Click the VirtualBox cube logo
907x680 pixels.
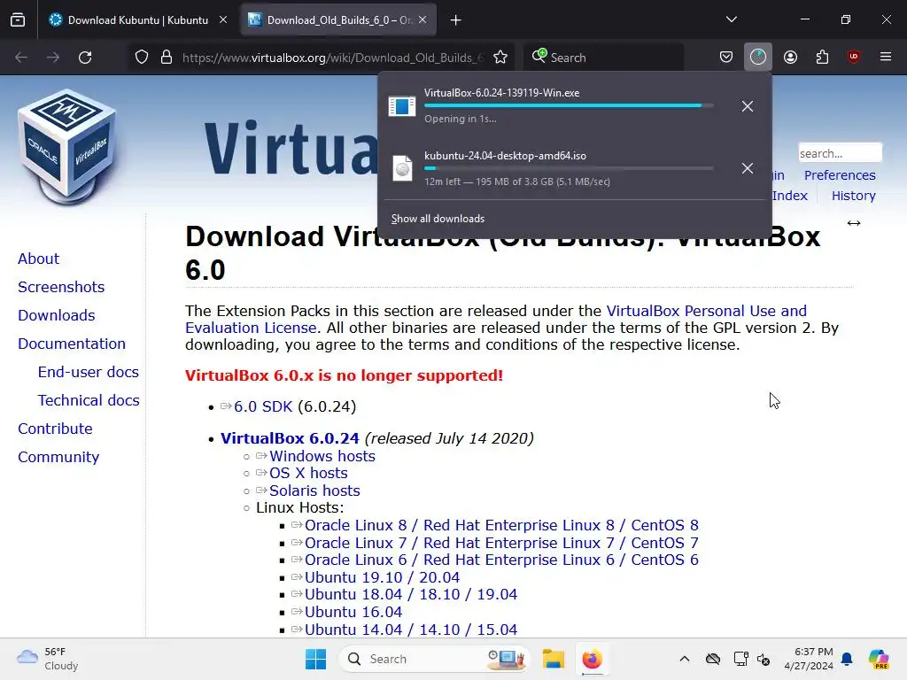pos(66,147)
